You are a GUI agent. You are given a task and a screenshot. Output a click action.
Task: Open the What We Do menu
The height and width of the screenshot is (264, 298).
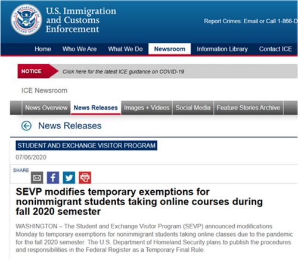[125, 49]
